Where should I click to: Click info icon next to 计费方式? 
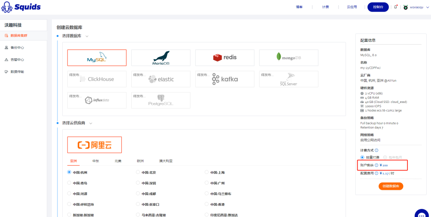click(376, 150)
